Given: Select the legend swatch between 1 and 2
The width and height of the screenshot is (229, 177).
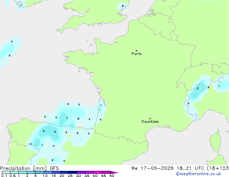Looking at the screenshot, I should click(x=23, y=172).
